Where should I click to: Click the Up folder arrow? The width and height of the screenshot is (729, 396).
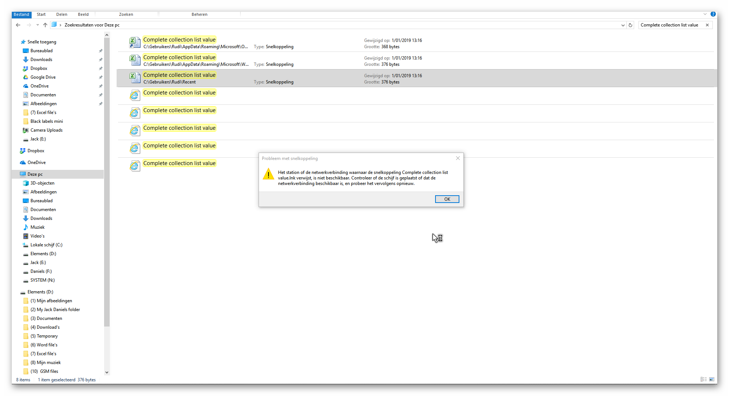click(45, 25)
